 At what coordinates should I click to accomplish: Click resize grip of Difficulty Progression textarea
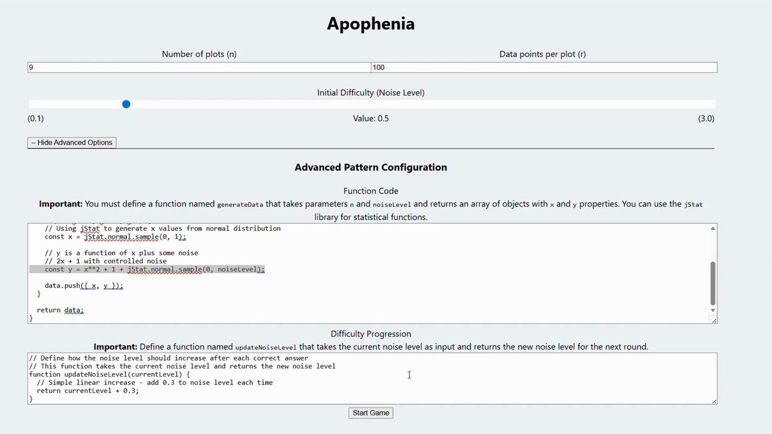714,401
